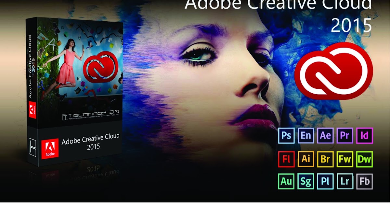Click the red Adobe logo on box front
390x204 pixels.
50,149
